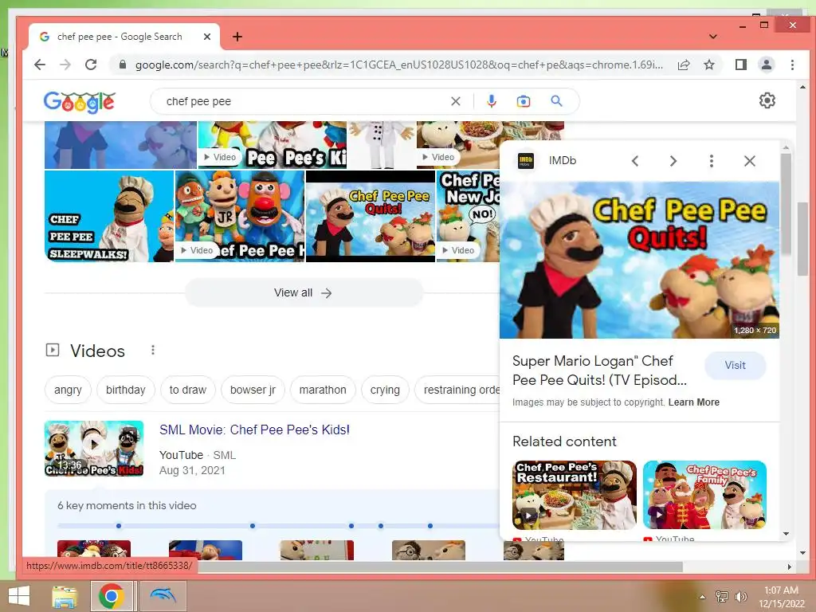Filter videos by to draw chip
The image size is (816, 612).
coord(188,390)
